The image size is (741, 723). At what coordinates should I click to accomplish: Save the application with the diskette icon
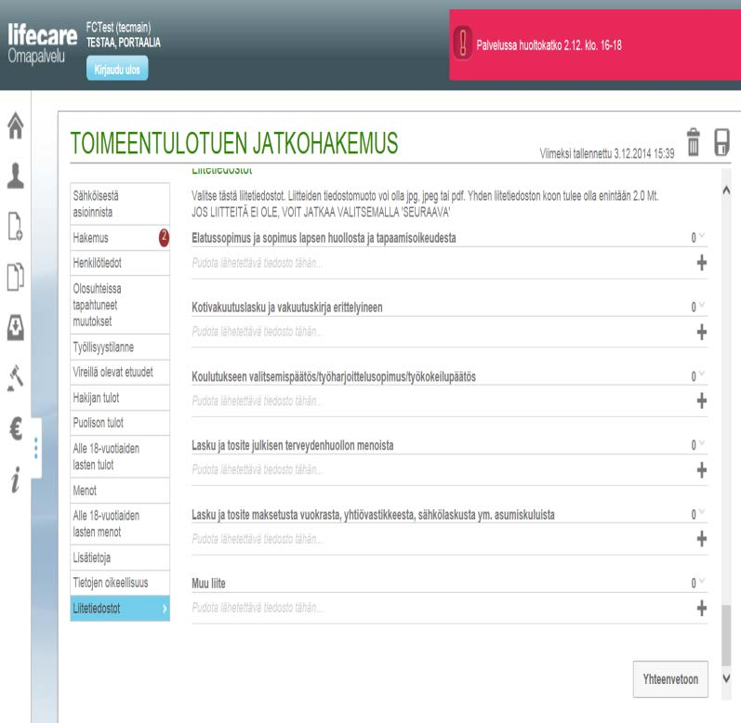[721, 141]
